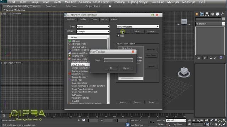Click the New Toolbar Name field
The image size is (227, 127).
[118, 60]
